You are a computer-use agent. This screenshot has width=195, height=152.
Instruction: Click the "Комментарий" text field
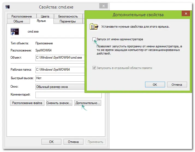coord(68,95)
